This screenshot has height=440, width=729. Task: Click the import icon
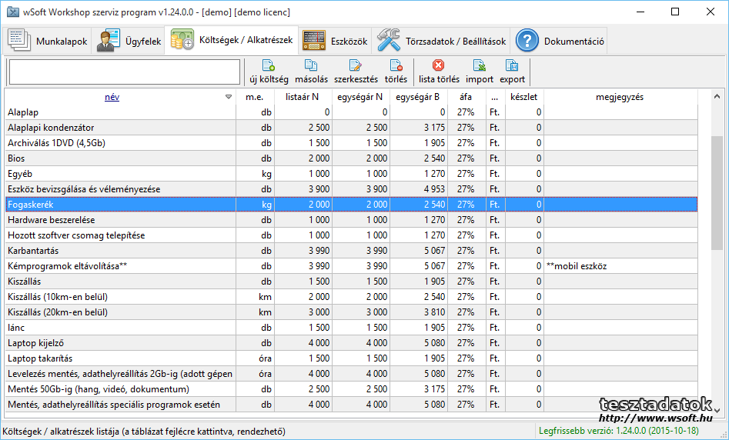[x=480, y=65]
